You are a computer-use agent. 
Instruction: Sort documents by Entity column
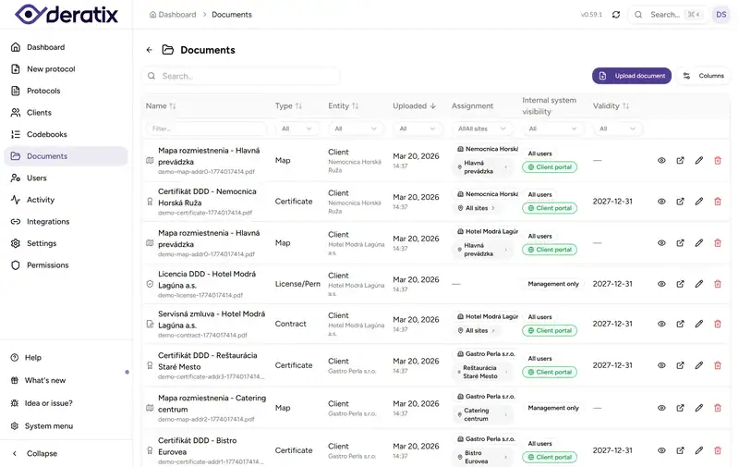pos(343,106)
